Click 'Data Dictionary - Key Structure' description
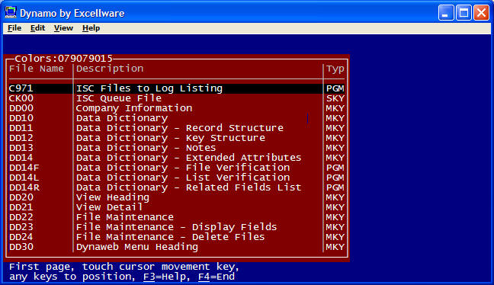Viewport: 494px width, 285px height. (x=171, y=138)
